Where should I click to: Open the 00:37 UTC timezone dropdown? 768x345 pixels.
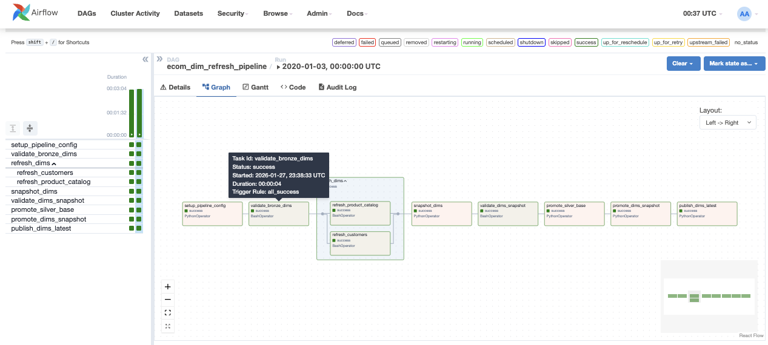coord(702,13)
